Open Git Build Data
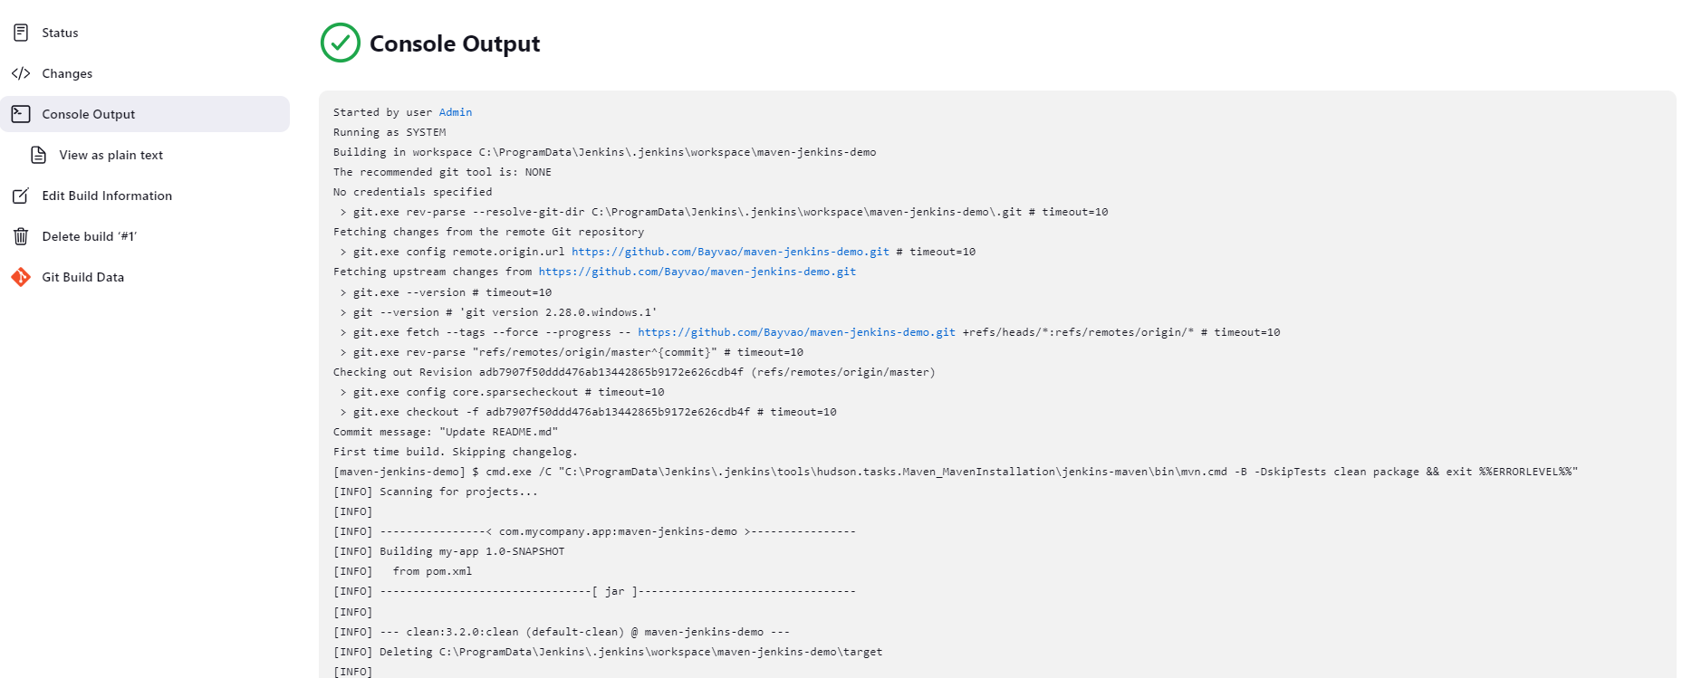The width and height of the screenshot is (1692, 678). tap(82, 276)
